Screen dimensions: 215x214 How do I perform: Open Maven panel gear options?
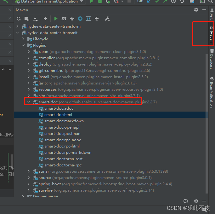pyautogui.click(x=196, y=10)
